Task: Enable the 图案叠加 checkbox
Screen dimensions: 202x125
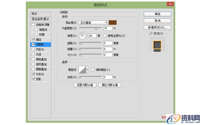Action: (33, 69)
